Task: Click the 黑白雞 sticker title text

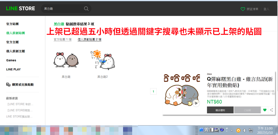Action: (x=66, y=77)
